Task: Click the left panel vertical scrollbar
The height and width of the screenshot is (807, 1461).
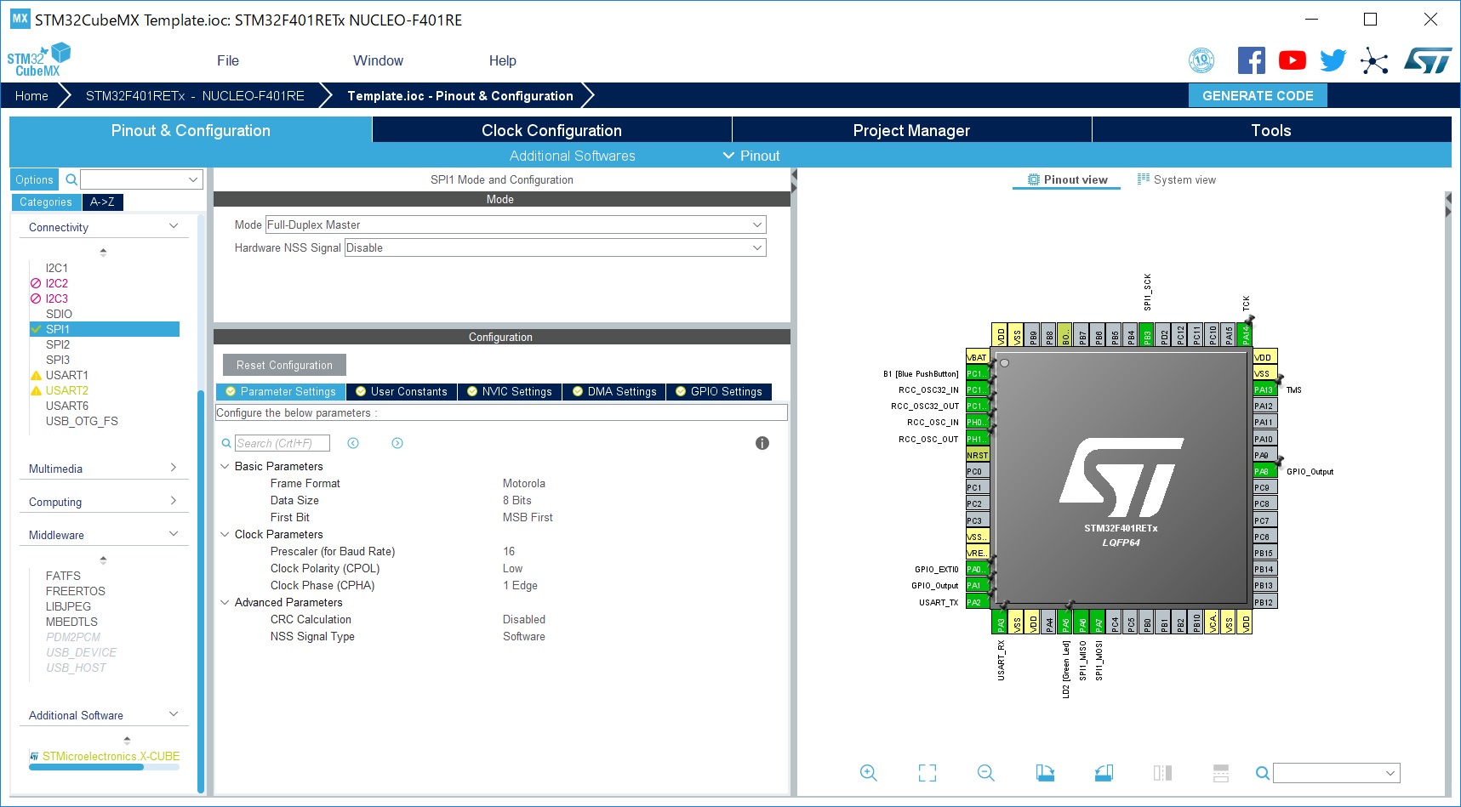Action: point(200,590)
